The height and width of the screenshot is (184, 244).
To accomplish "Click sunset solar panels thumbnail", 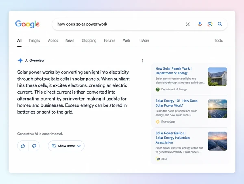I will (217, 141).
